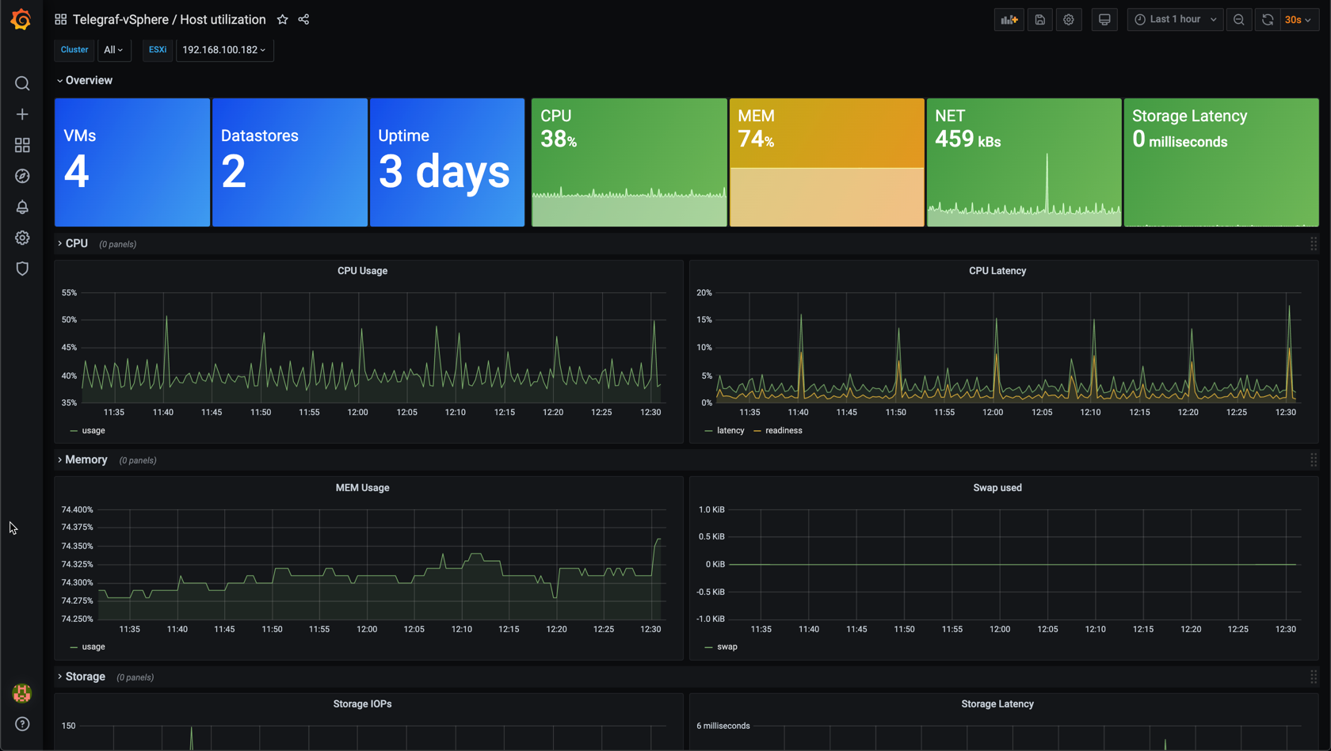Open the Configuration gear in sidebar
The height and width of the screenshot is (751, 1331).
coord(22,238)
